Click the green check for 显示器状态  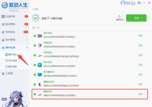pos(35,75)
